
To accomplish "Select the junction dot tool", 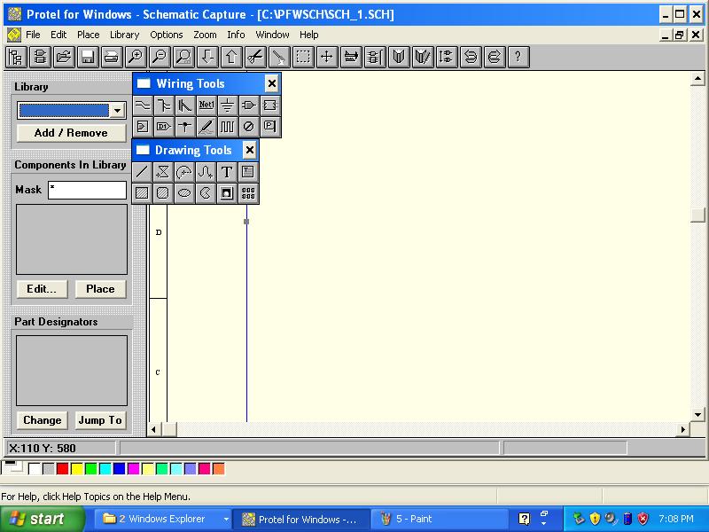I will click(185, 127).
